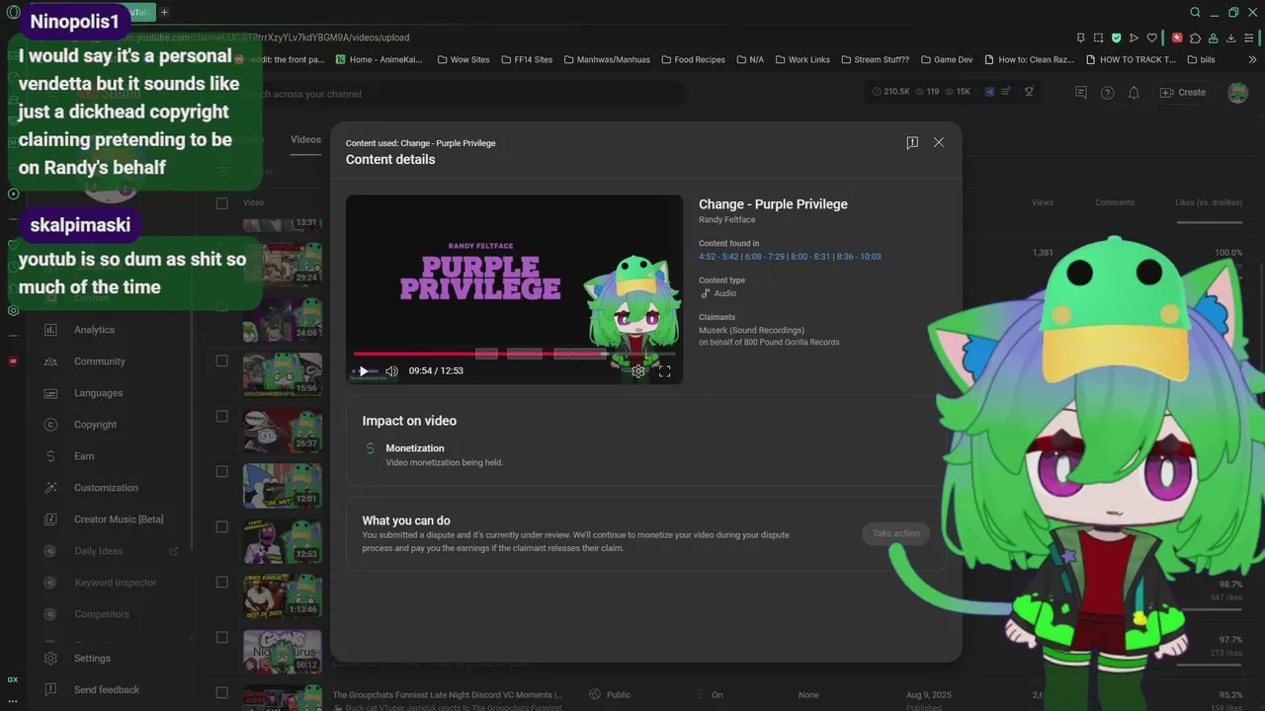Open the FF14 Sites bookmark folder
The height and width of the screenshot is (711, 1265).
pyautogui.click(x=526, y=59)
